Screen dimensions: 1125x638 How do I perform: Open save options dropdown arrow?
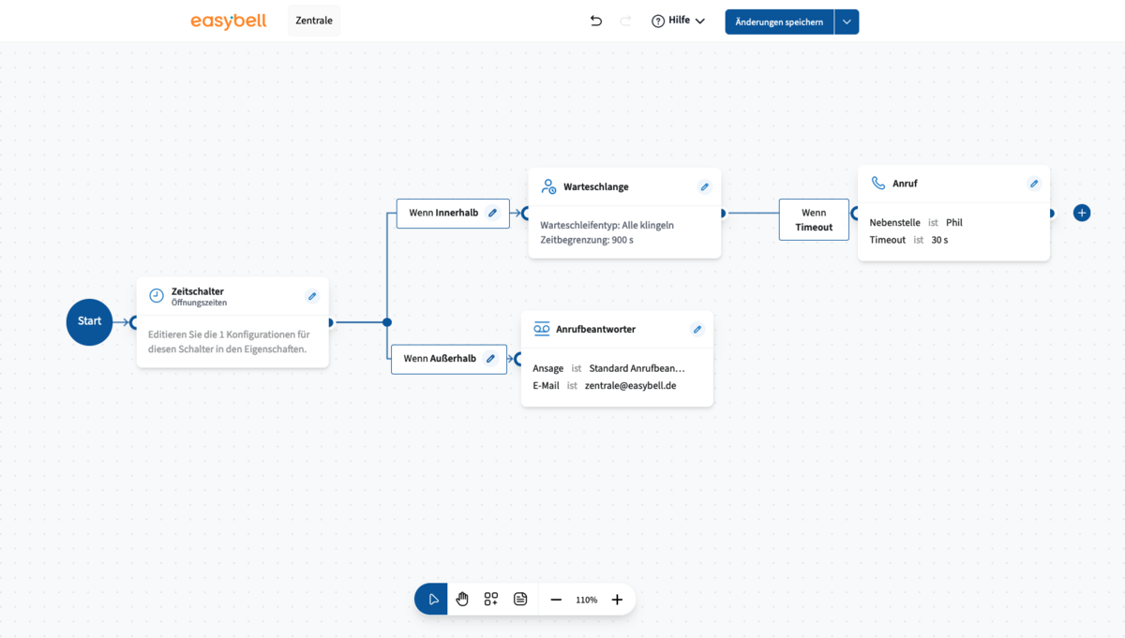coord(847,22)
